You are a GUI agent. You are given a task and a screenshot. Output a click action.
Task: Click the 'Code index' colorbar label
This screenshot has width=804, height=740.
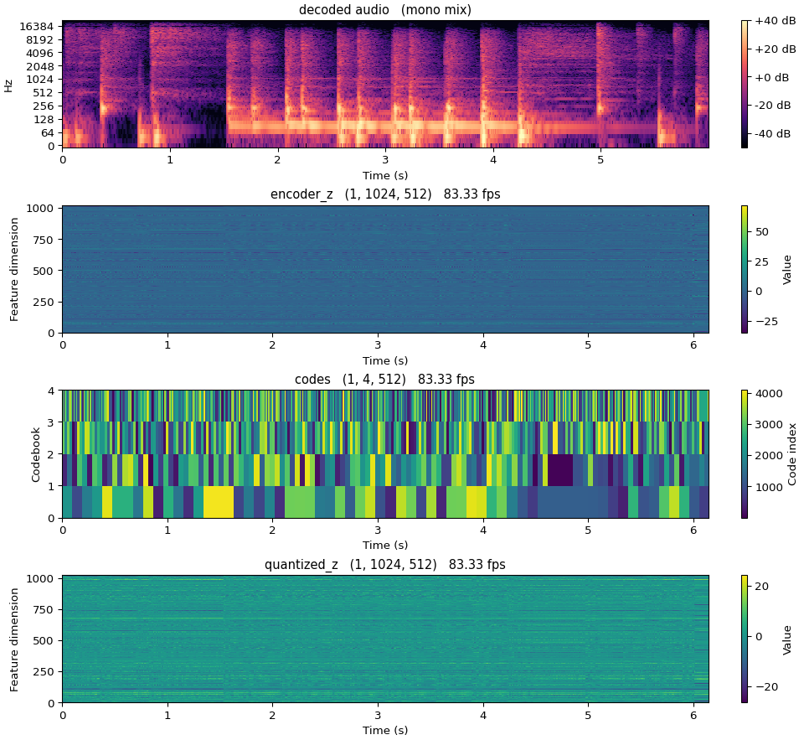[792, 454]
